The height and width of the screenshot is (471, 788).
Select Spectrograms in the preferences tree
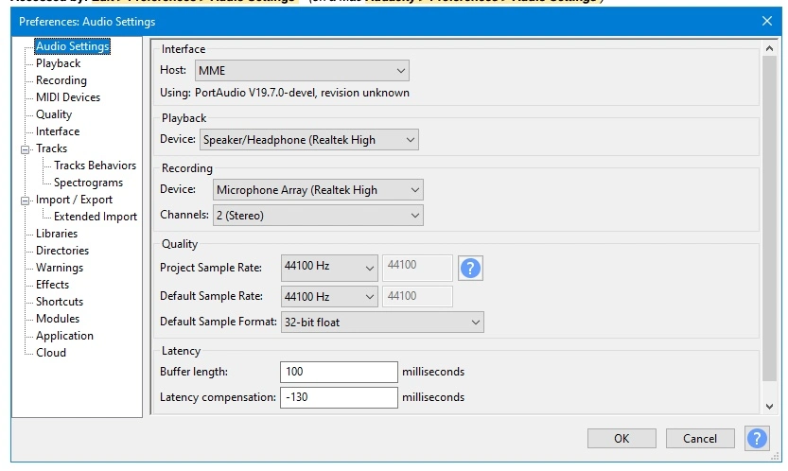(88, 183)
